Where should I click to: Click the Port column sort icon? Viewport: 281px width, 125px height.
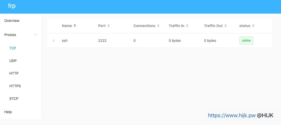click(x=109, y=26)
